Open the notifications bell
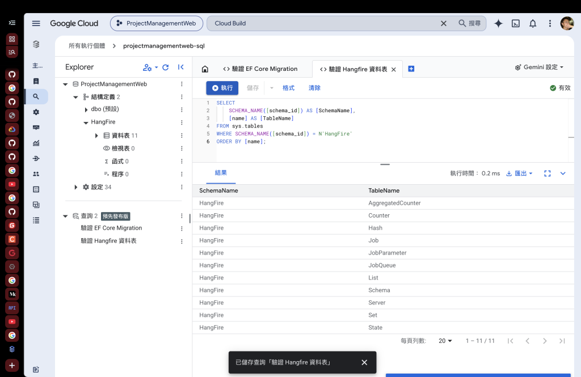The image size is (581, 377). tap(532, 23)
